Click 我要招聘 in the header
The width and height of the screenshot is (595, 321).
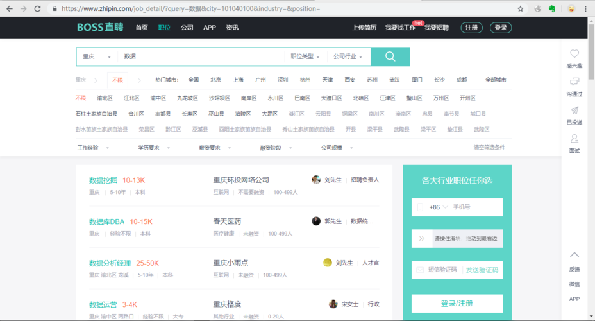tap(437, 28)
